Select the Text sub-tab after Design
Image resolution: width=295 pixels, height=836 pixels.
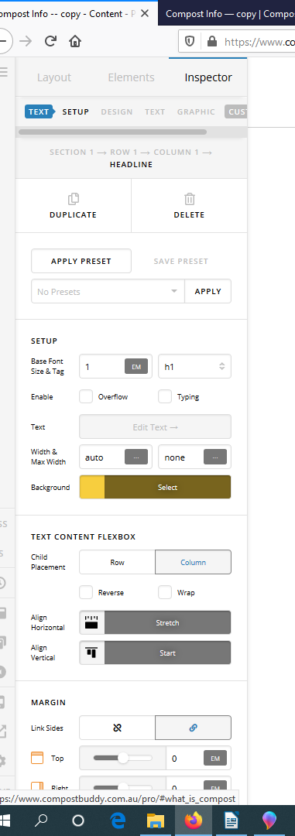tap(155, 111)
